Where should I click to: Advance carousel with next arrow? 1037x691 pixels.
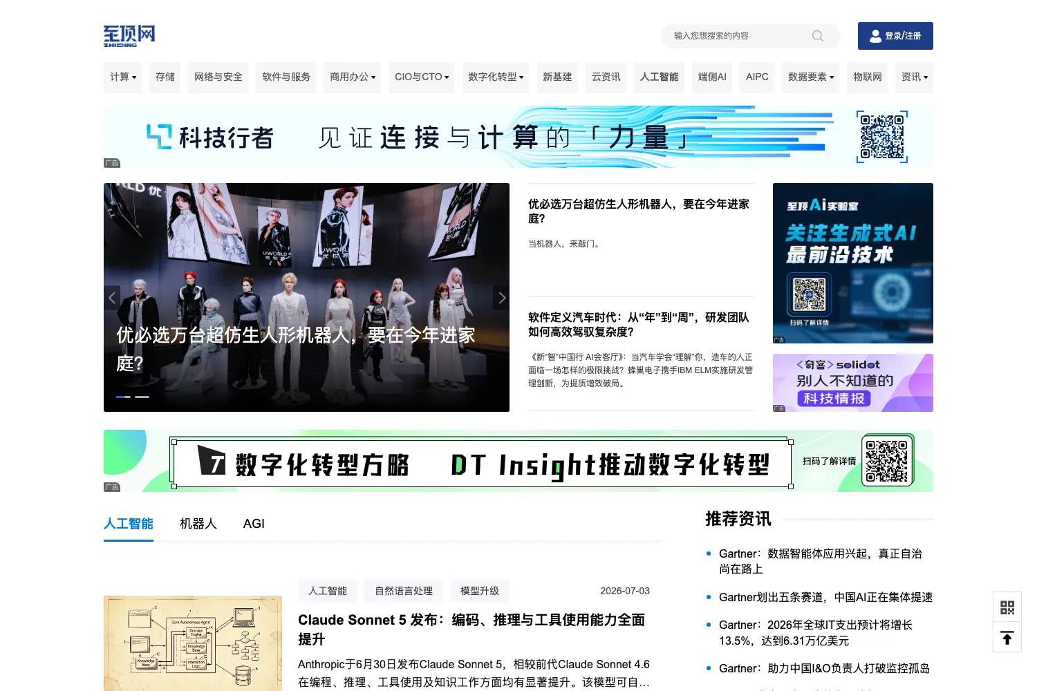(x=502, y=298)
